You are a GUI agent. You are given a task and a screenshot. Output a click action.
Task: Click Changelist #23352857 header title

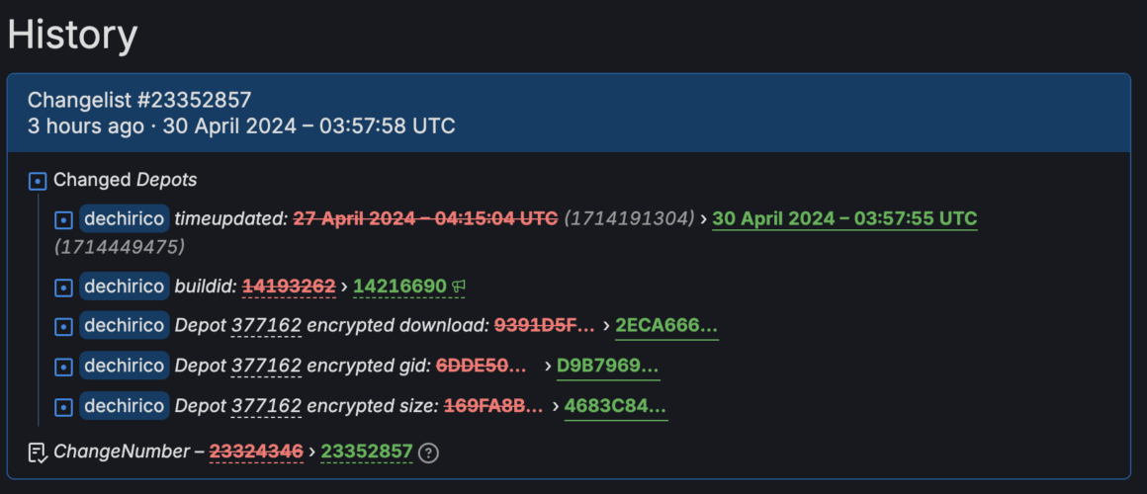[139, 100]
